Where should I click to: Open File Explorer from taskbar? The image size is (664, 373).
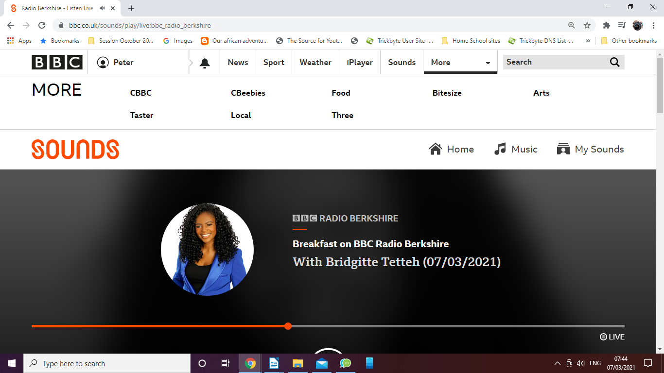pyautogui.click(x=298, y=363)
